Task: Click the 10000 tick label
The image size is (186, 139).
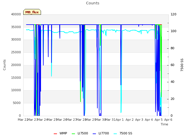Action: [16, 90]
